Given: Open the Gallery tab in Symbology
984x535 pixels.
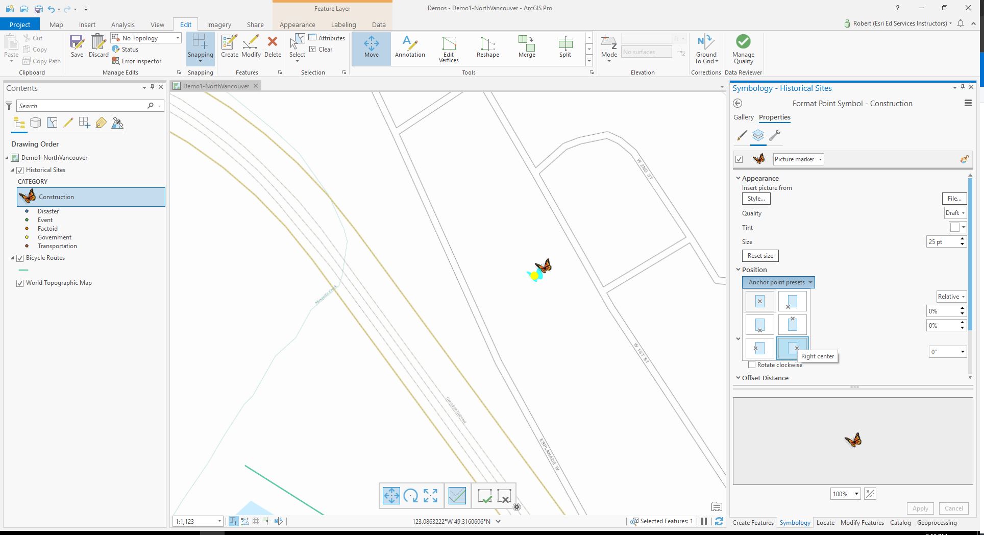Looking at the screenshot, I should click(x=743, y=117).
